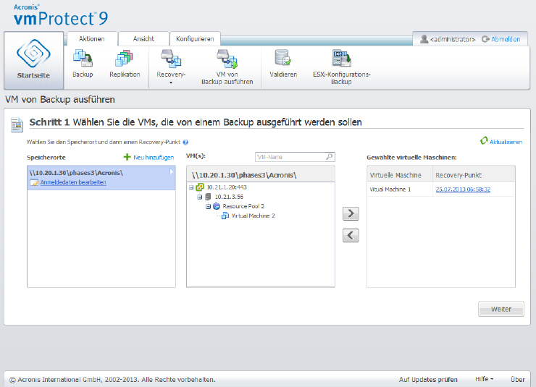This screenshot has height=387, width=536.
Task: Click the Abmelden logout icon
Action: pyautogui.click(x=485, y=39)
